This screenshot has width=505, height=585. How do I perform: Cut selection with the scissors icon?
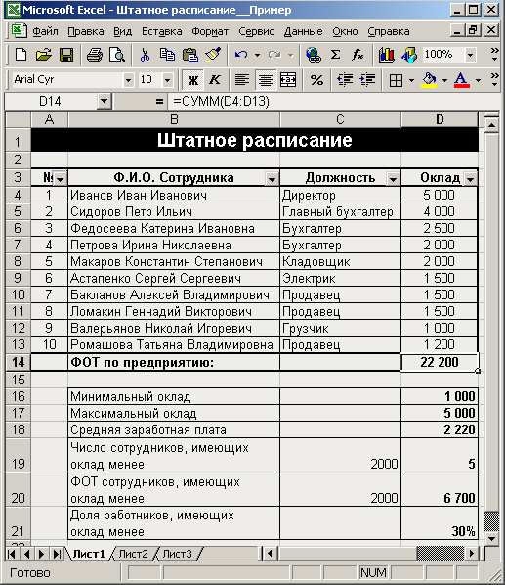145,55
